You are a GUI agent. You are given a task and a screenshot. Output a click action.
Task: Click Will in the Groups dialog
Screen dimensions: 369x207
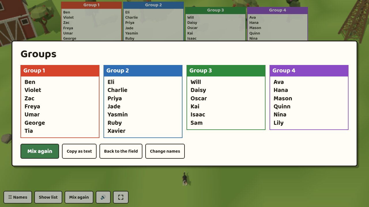coord(196,82)
